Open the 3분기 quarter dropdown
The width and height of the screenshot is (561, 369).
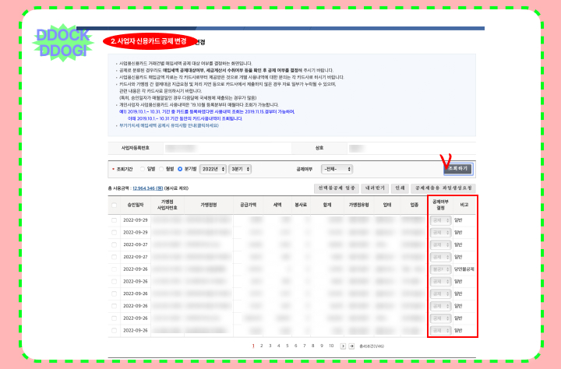point(240,169)
